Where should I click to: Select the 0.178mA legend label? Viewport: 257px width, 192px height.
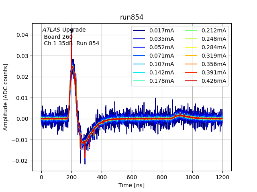[x=161, y=81]
